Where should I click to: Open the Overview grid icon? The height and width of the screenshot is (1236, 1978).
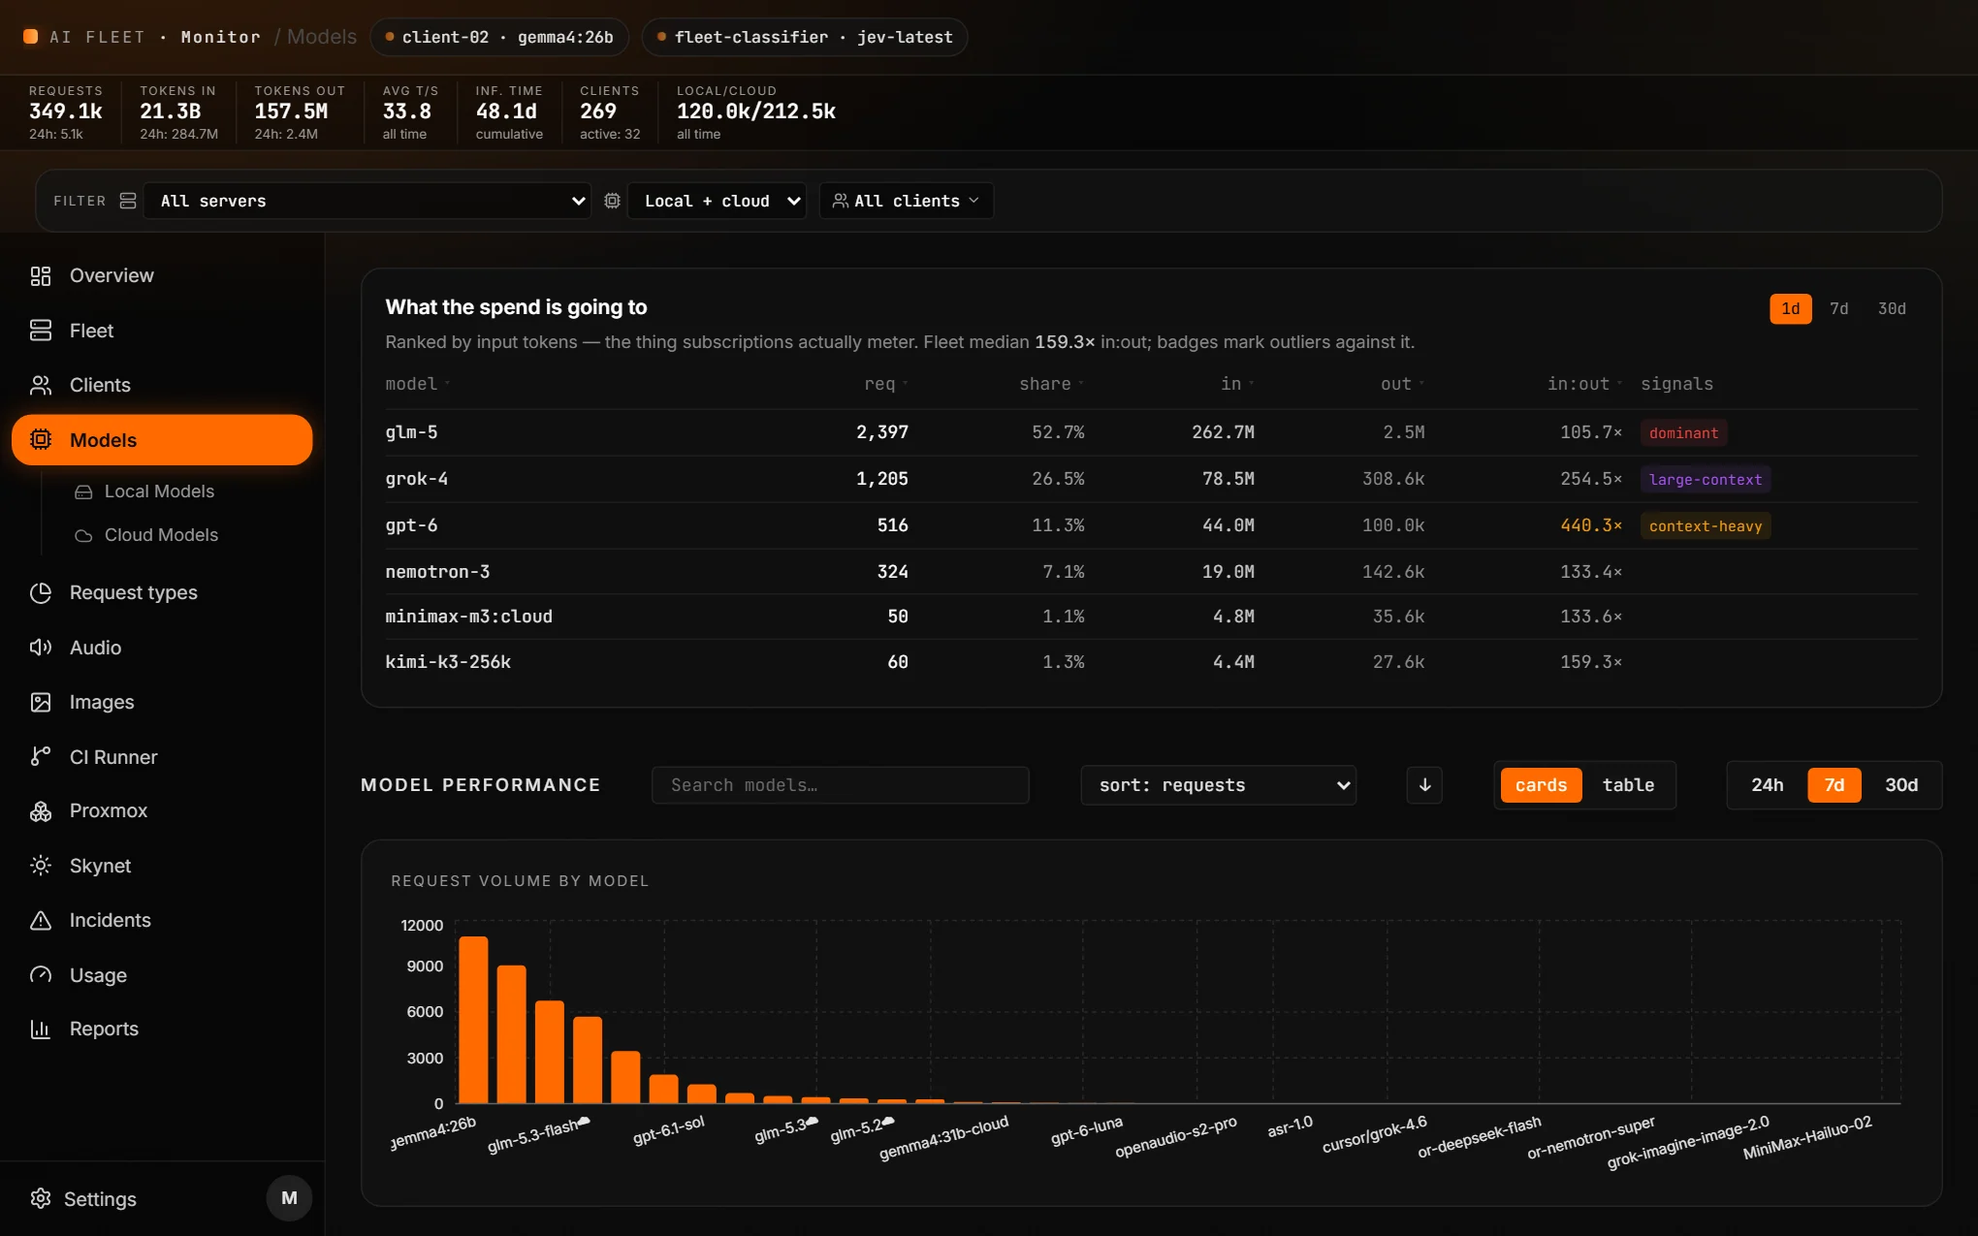40,276
